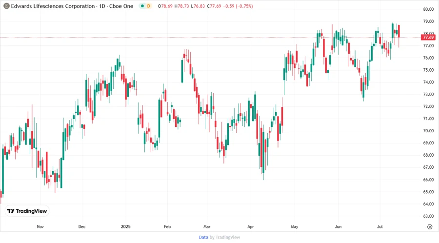Click the 79.00 price axis label
The width and height of the screenshot is (439, 243).
click(428, 21)
